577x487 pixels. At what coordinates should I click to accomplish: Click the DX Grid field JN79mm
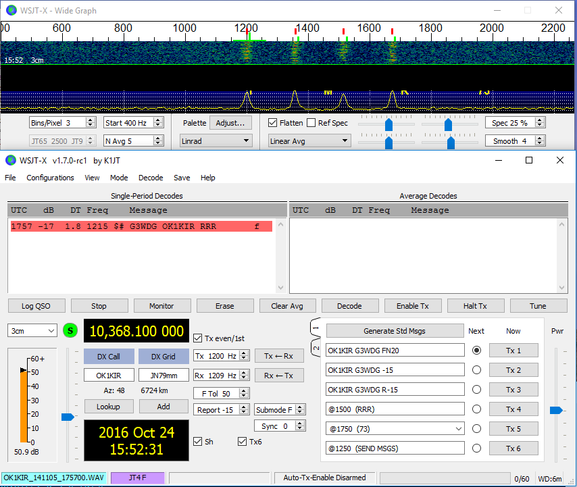(x=164, y=375)
